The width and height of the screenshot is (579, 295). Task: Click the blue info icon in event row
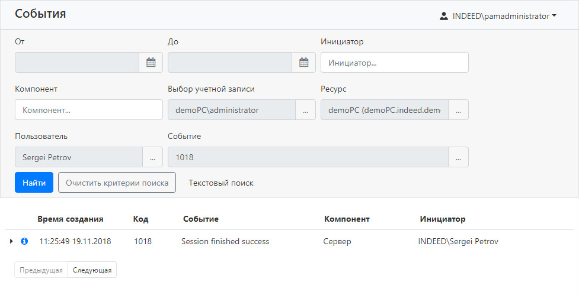tap(24, 241)
